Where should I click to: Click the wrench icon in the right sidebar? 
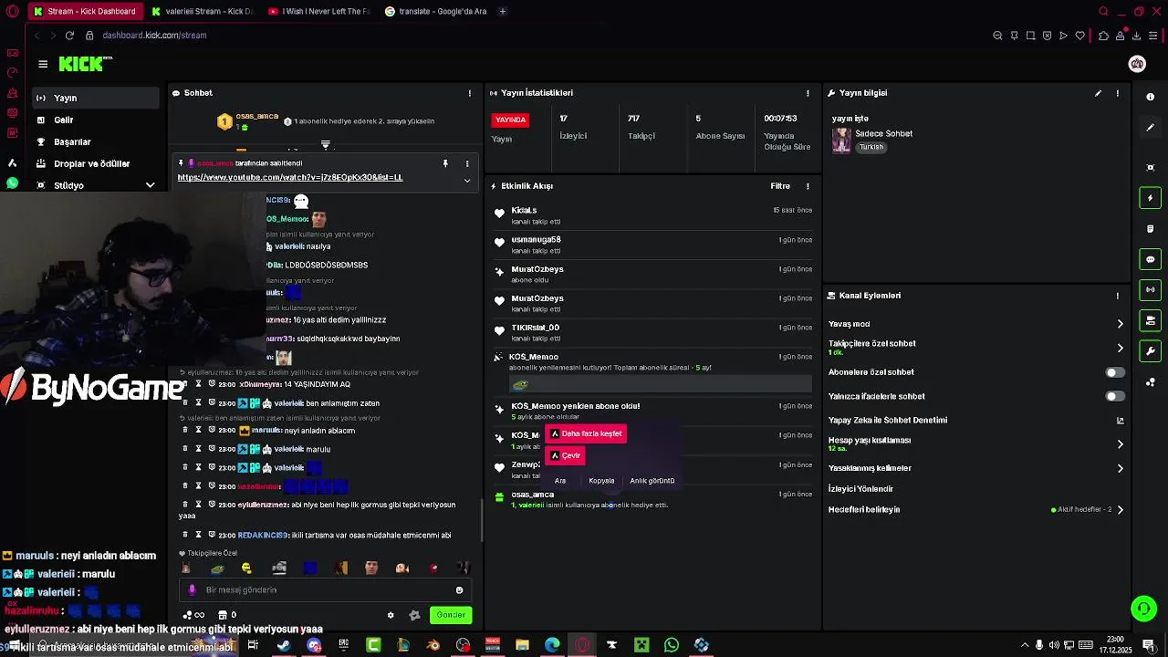click(1150, 351)
